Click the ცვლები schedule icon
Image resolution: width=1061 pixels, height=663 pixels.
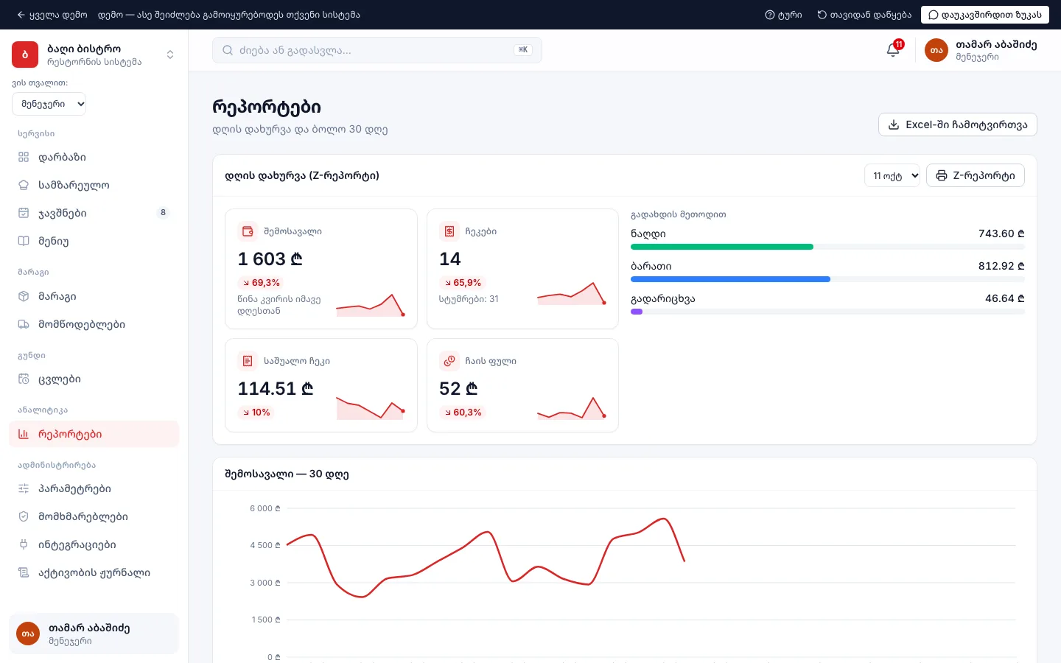tap(24, 379)
